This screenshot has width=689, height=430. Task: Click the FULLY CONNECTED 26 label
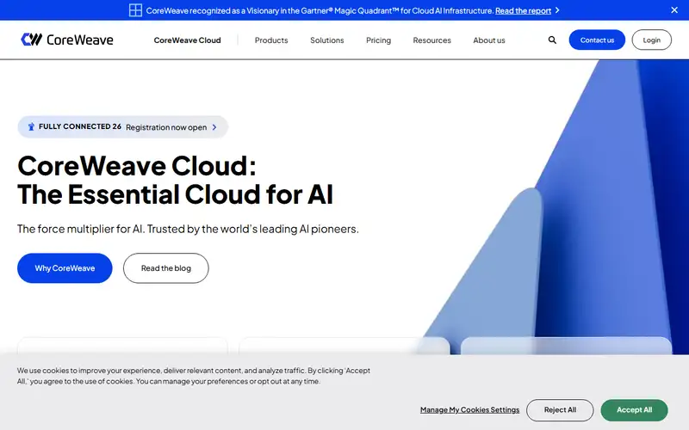coord(80,126)
